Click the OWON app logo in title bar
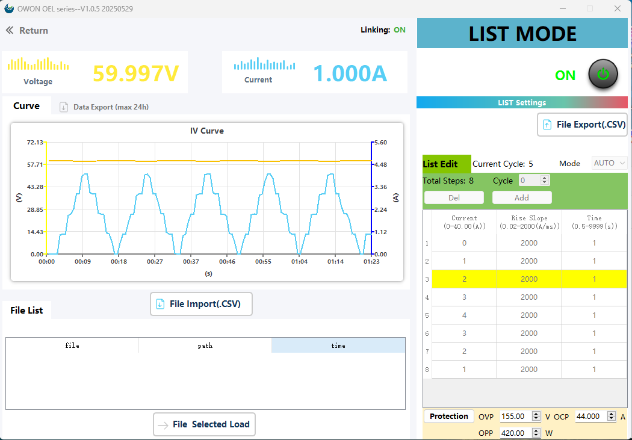The image size is (632, 440). coord(8,8)
